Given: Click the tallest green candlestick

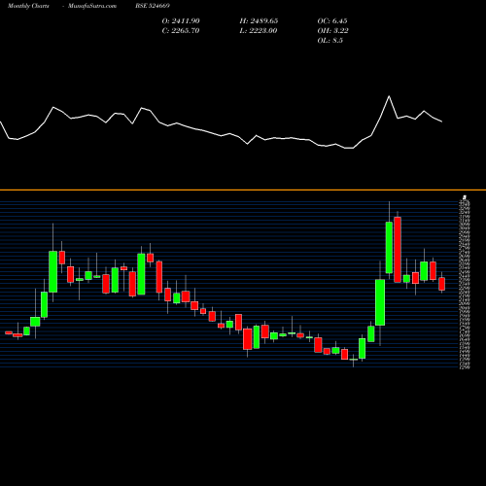Looking at the screenshot, I should [x=389, y=248].
